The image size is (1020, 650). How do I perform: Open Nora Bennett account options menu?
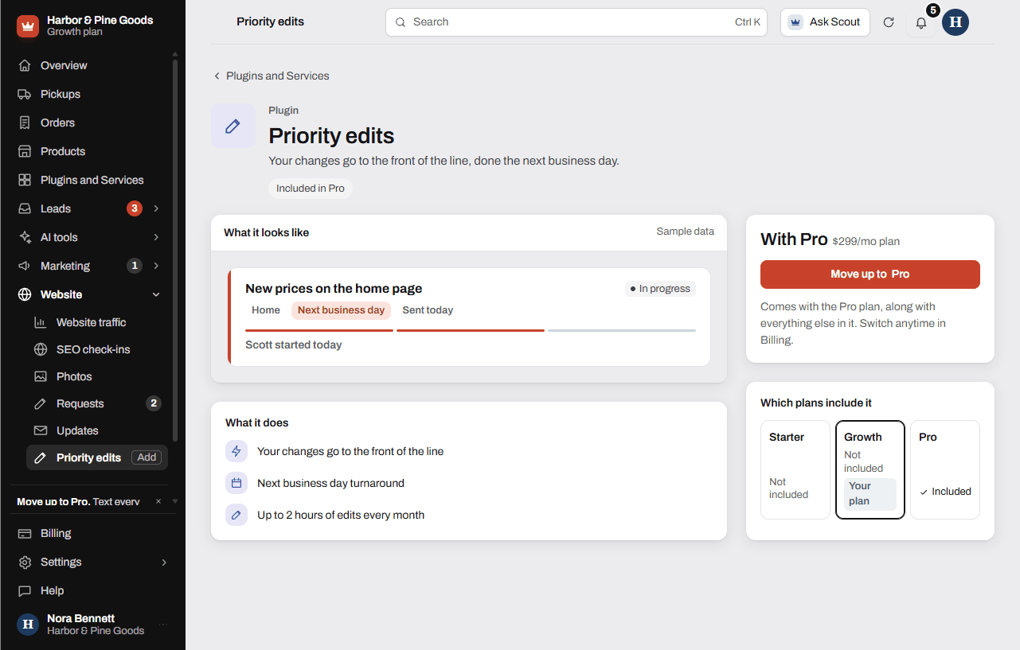(x=163, y=625)
